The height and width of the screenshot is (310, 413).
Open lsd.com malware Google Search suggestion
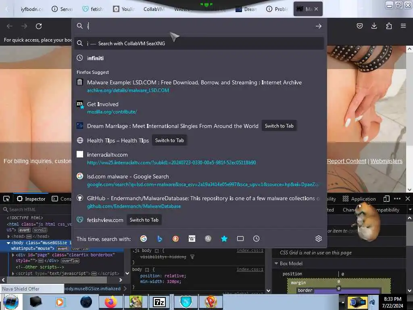tap(199, 180)
